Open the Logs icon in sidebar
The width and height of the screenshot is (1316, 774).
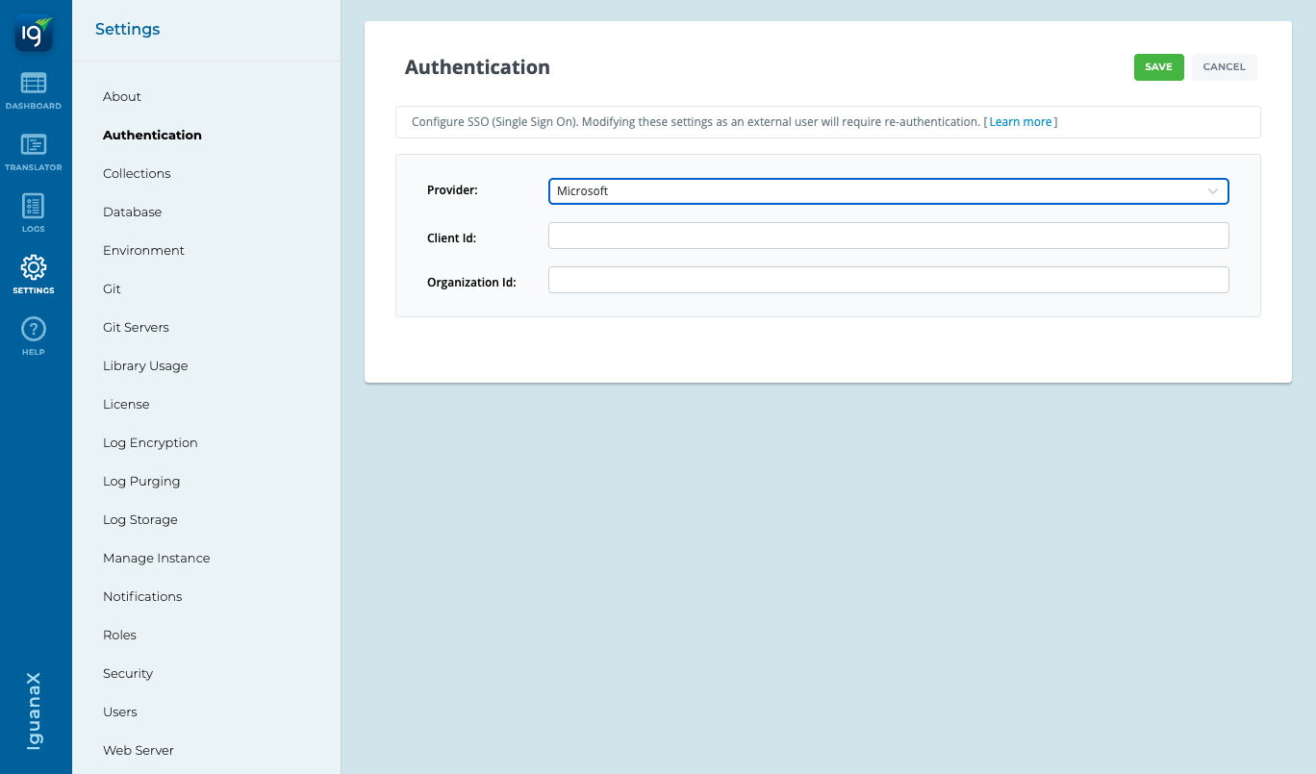pos(34,207)
